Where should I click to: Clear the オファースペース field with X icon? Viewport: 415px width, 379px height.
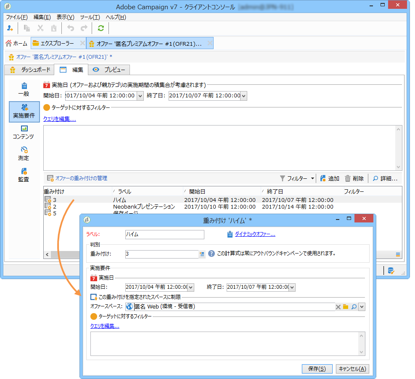pos(338,307)
